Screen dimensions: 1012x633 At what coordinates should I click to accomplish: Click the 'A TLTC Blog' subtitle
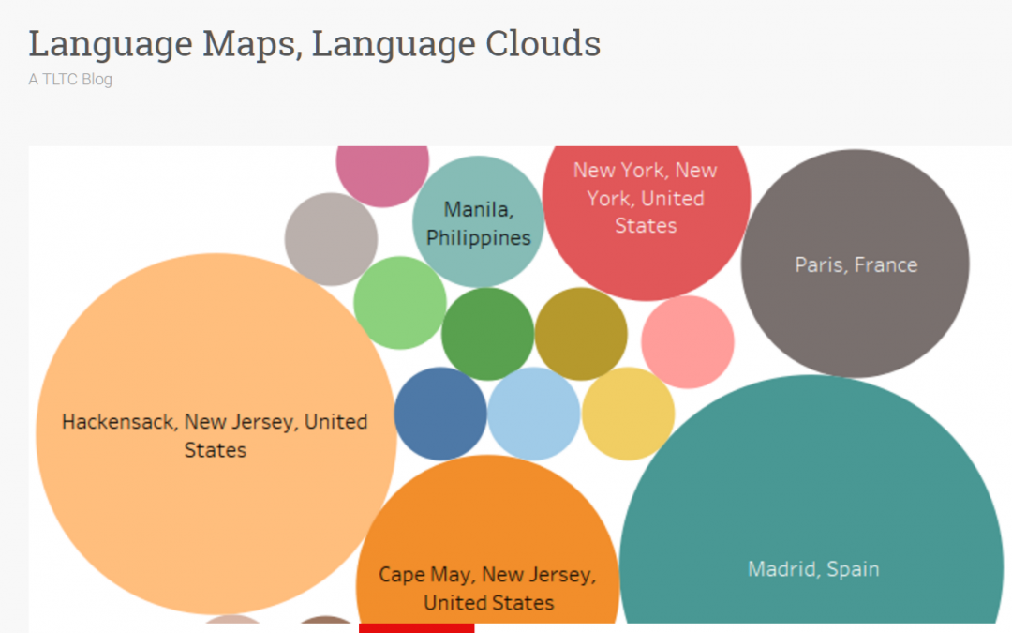coord(70,80)
